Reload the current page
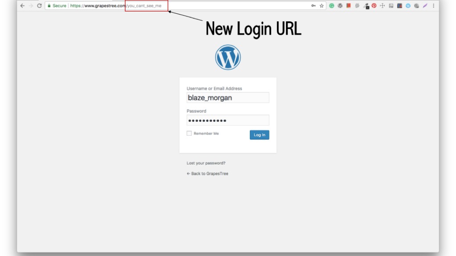 [39, 5]
